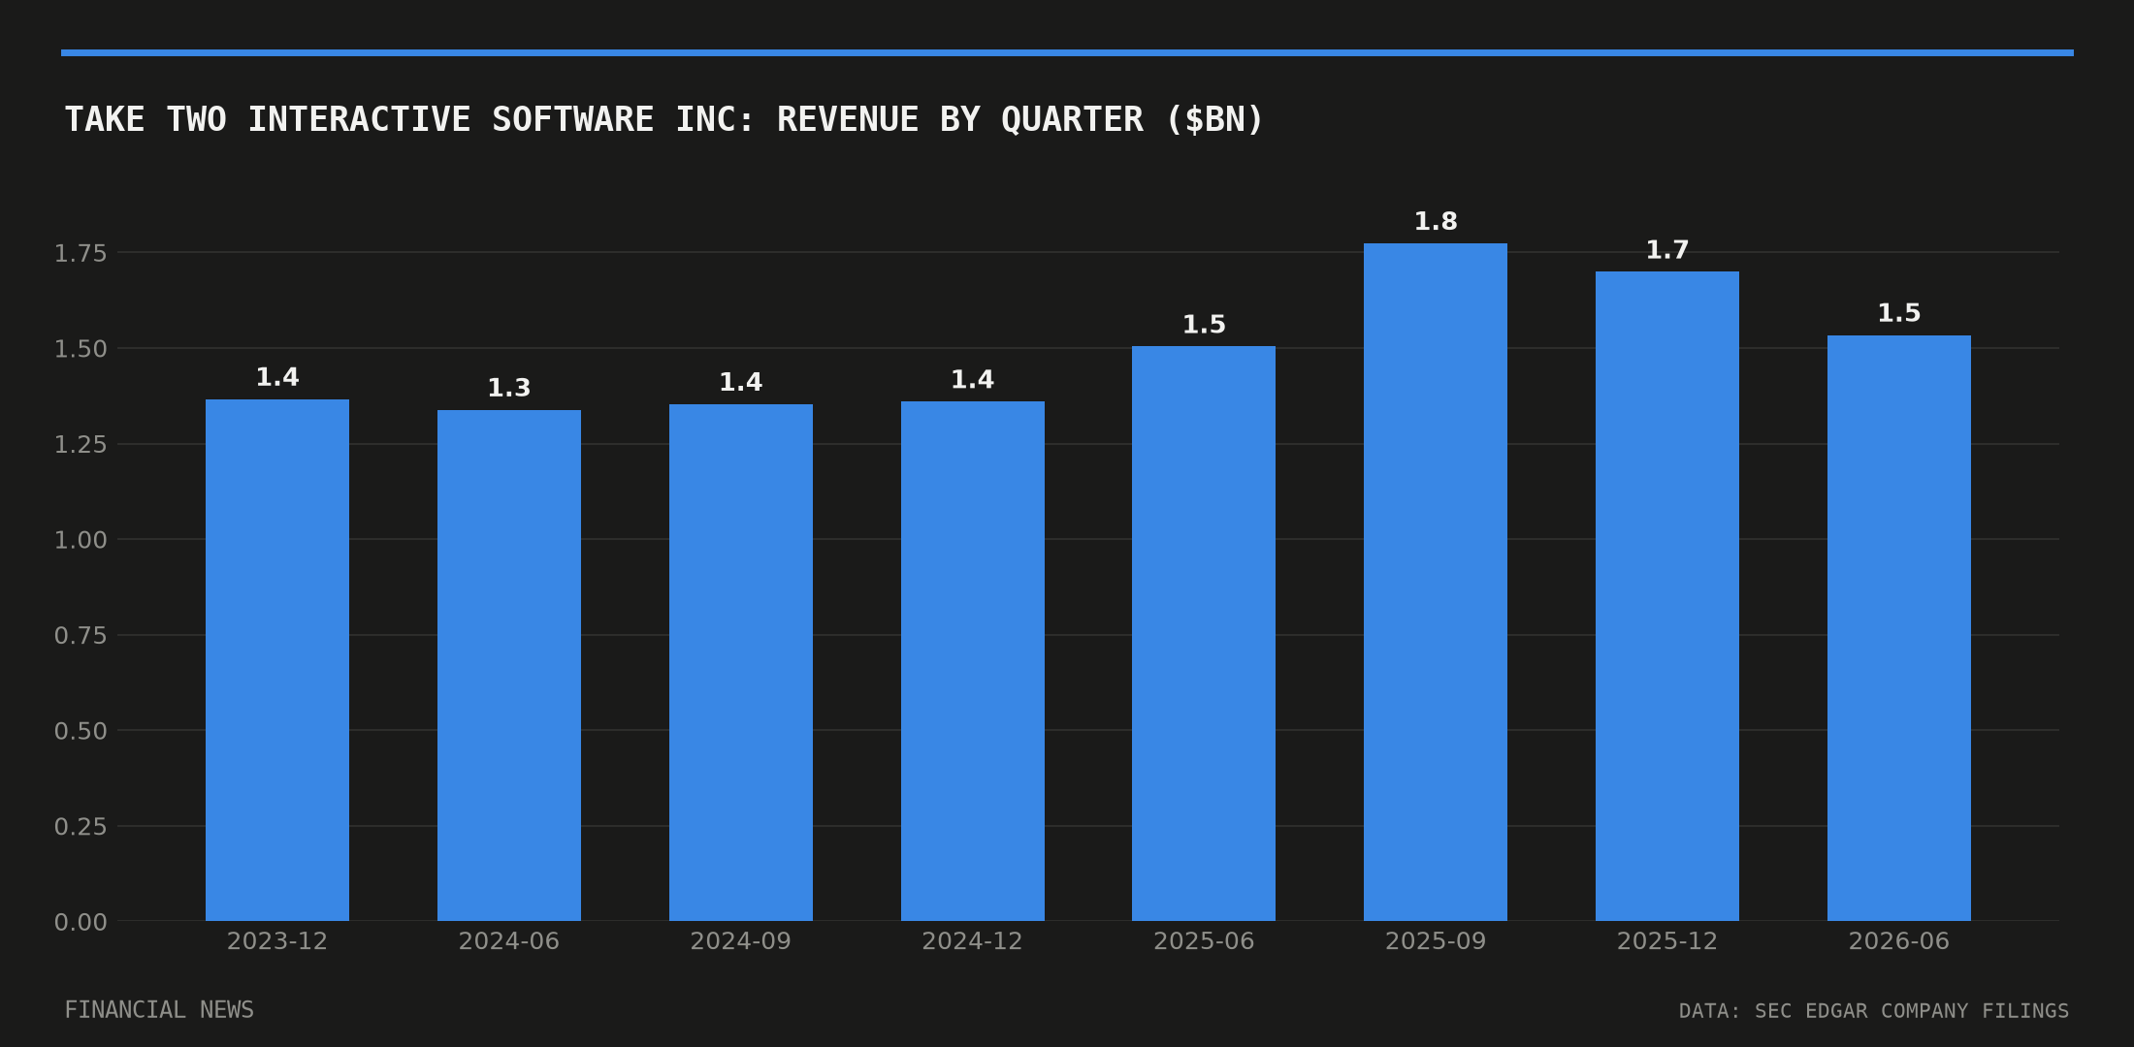Click the 2025-06 revenue bar
This screenshot has width=2134, height=1047.
(x=1204, y=633)
